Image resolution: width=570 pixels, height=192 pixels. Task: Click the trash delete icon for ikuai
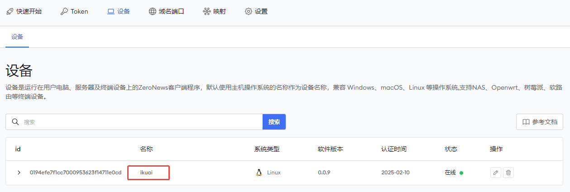[508, 173]
